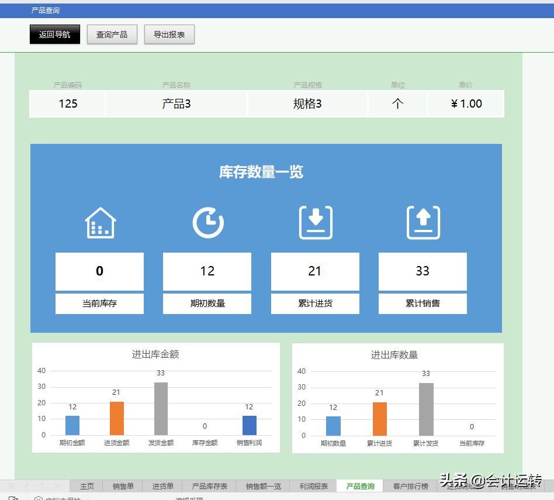The height and width of the screenshot is (500, 554).
Task: Click the product code cell 125
Action: tap(68, 104)
